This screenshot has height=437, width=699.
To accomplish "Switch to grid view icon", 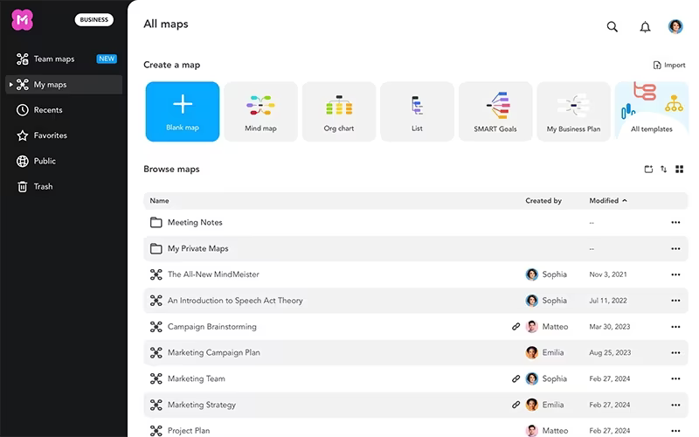I will click(x=680, y=169).
